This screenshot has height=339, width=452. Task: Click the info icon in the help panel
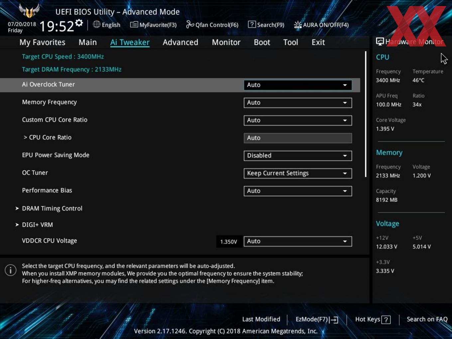[x=11, y=270]
